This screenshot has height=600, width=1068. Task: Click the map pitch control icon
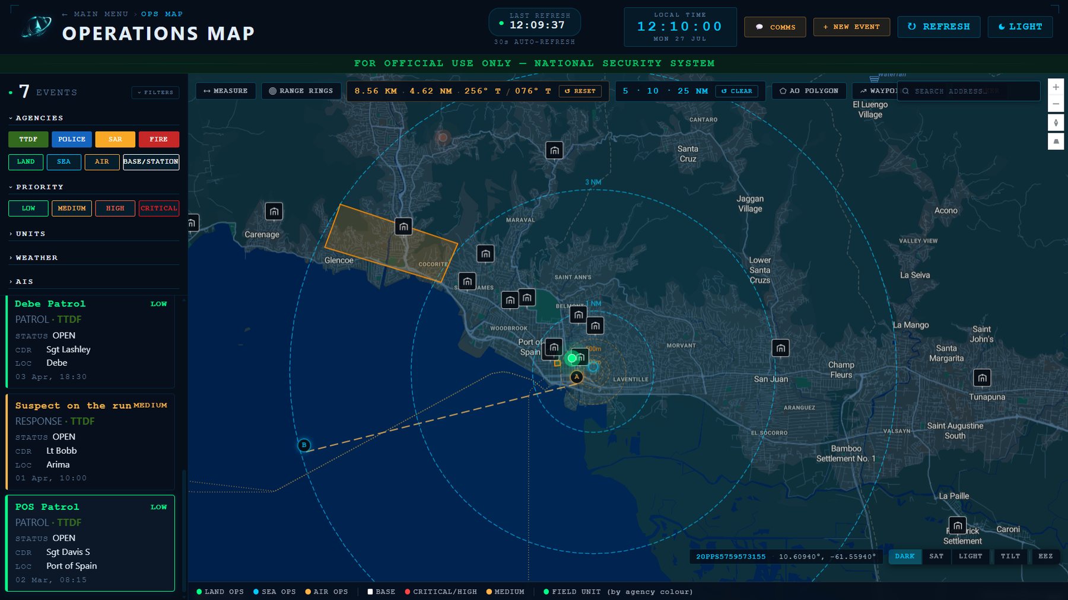[x=1056, y=141]
